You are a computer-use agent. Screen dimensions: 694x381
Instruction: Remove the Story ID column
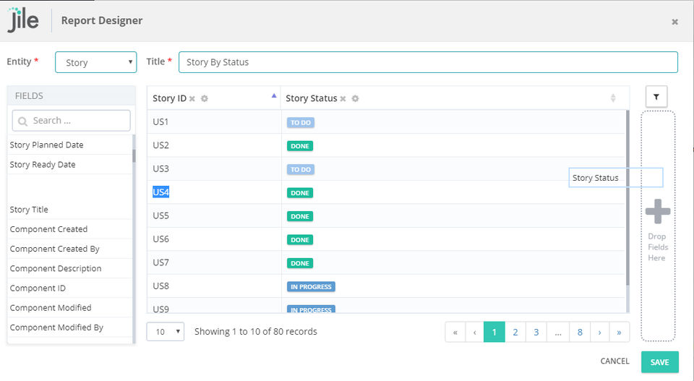pos(192,99)
